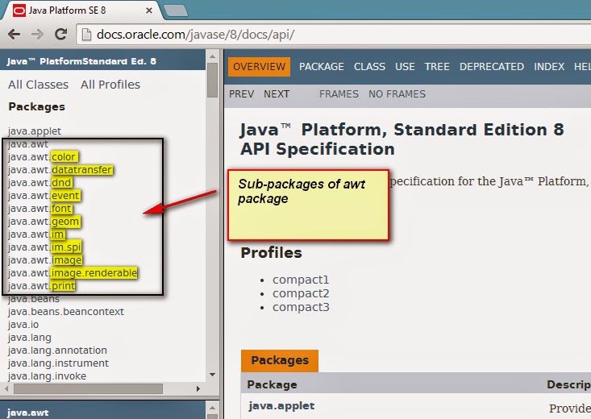Open the PACKAGE navigation item
591x419 pixels.
[321, 67]
